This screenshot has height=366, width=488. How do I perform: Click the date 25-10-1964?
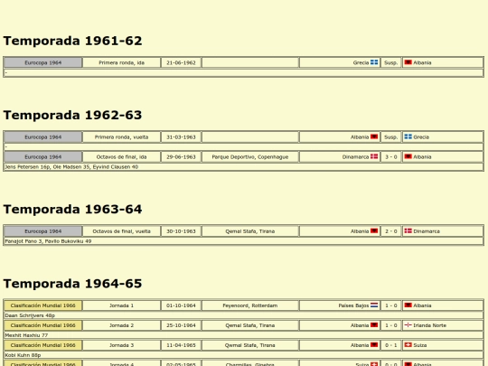point(181,325)
